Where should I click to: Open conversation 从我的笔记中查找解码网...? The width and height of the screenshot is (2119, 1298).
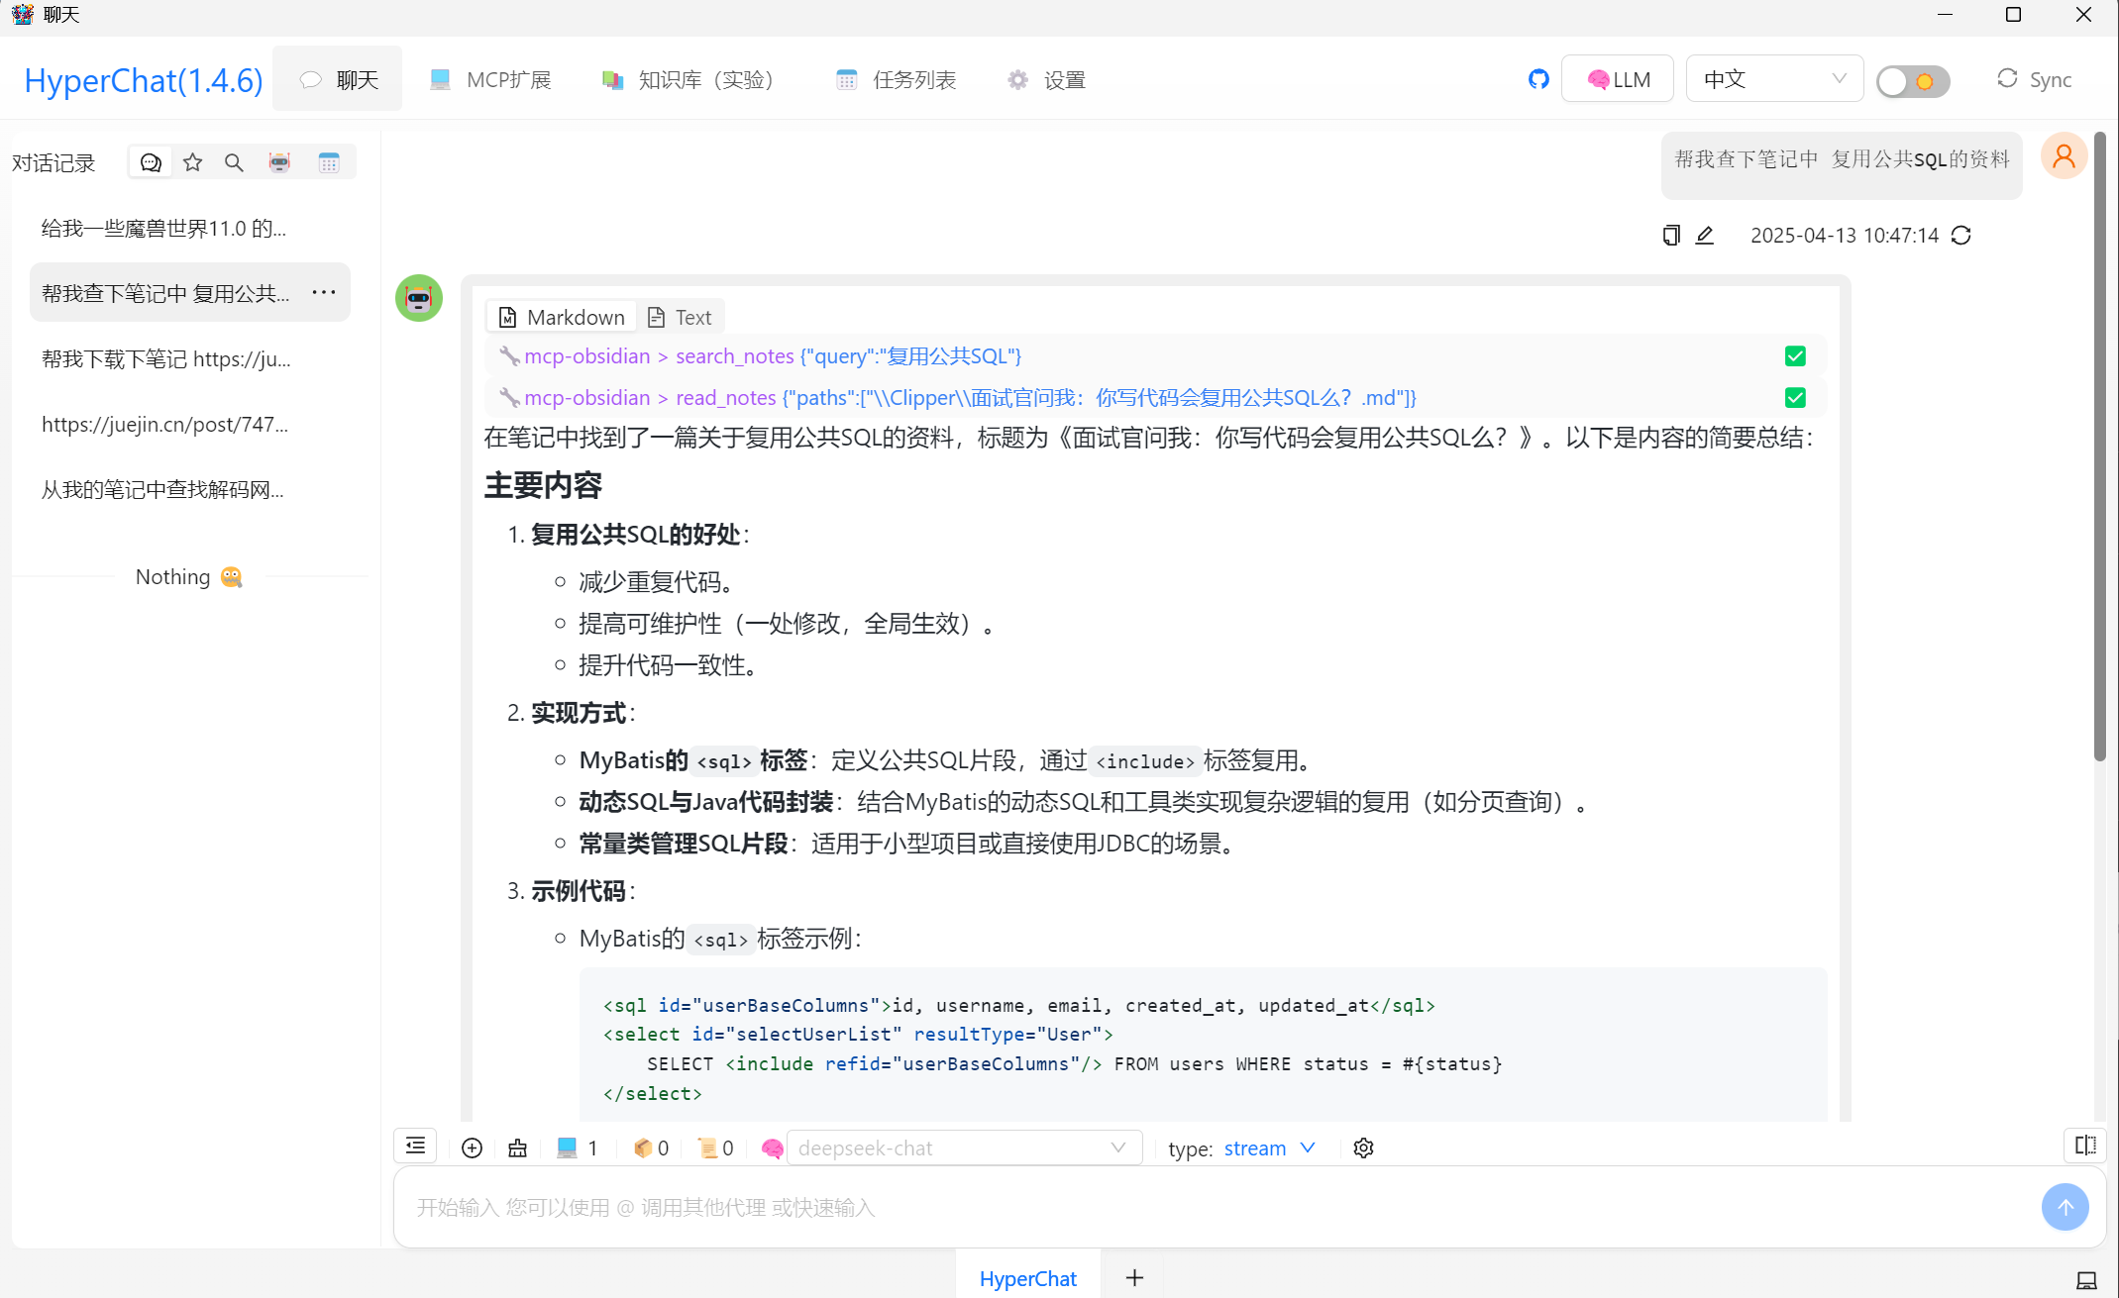coord(190,489)
